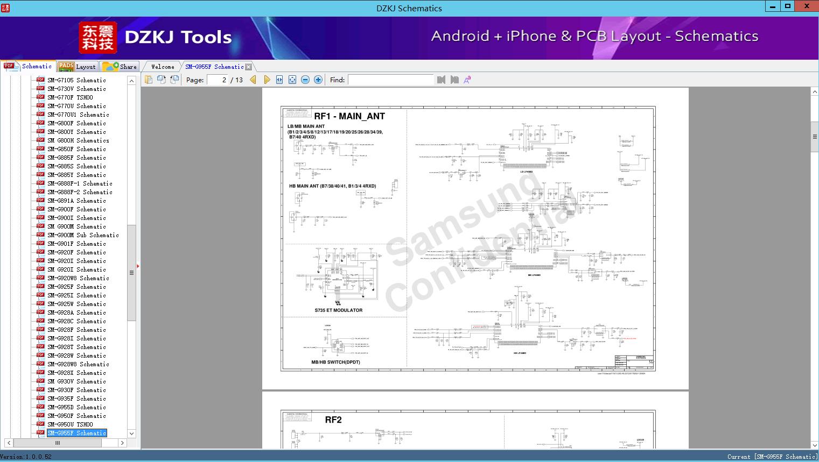Image resolution: width=819 pixels, height=462 pixels.
Task: Select SM-G925W Schematic in the tree
Action: coord(76,304)
